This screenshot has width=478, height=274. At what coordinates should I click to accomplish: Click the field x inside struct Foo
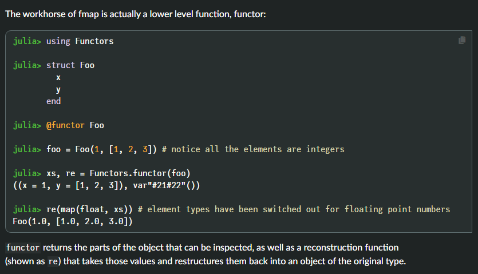[x=58, y=77]
